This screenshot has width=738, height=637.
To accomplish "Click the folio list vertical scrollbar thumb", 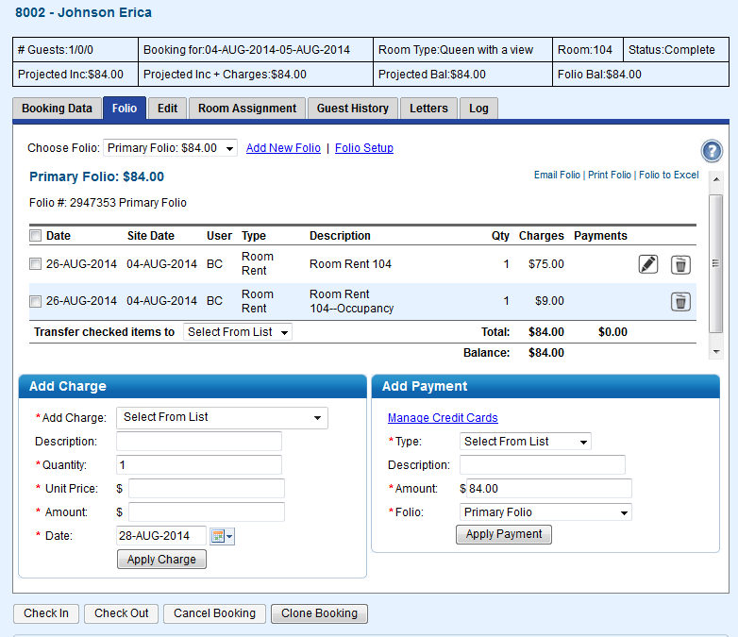I will 716,263.
